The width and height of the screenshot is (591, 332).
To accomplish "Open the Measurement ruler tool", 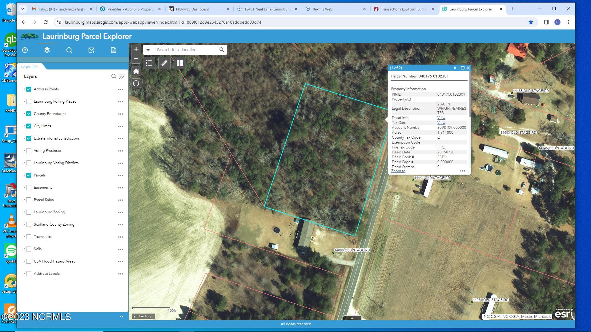I will point(164,63).
